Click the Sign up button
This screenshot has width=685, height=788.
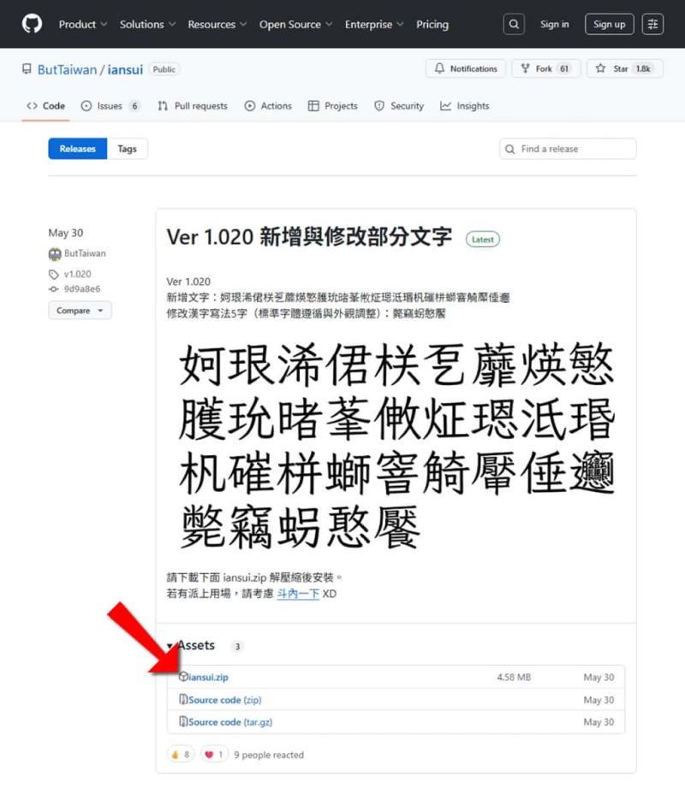coord(609,24)
